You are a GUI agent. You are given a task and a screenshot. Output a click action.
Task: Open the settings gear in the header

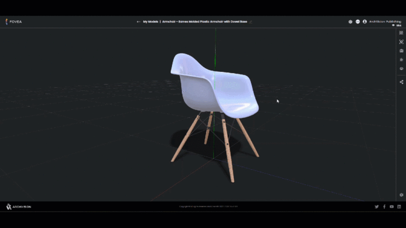[350, 22]
